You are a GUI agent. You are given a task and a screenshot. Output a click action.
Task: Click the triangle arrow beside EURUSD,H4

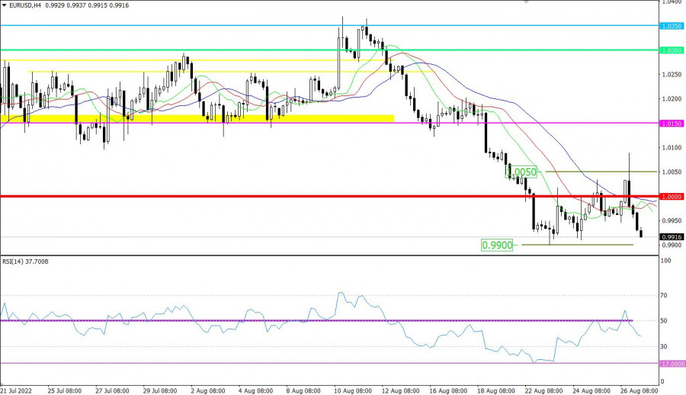click(x=5, y=5)
